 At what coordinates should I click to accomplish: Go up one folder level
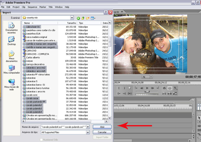pyautogui.click(x=83, y=18)
